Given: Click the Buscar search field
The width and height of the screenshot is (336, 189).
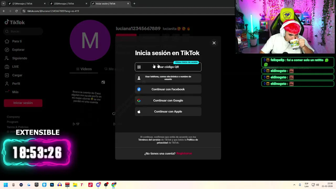Looking at the screenshot, I should (24, 31).
